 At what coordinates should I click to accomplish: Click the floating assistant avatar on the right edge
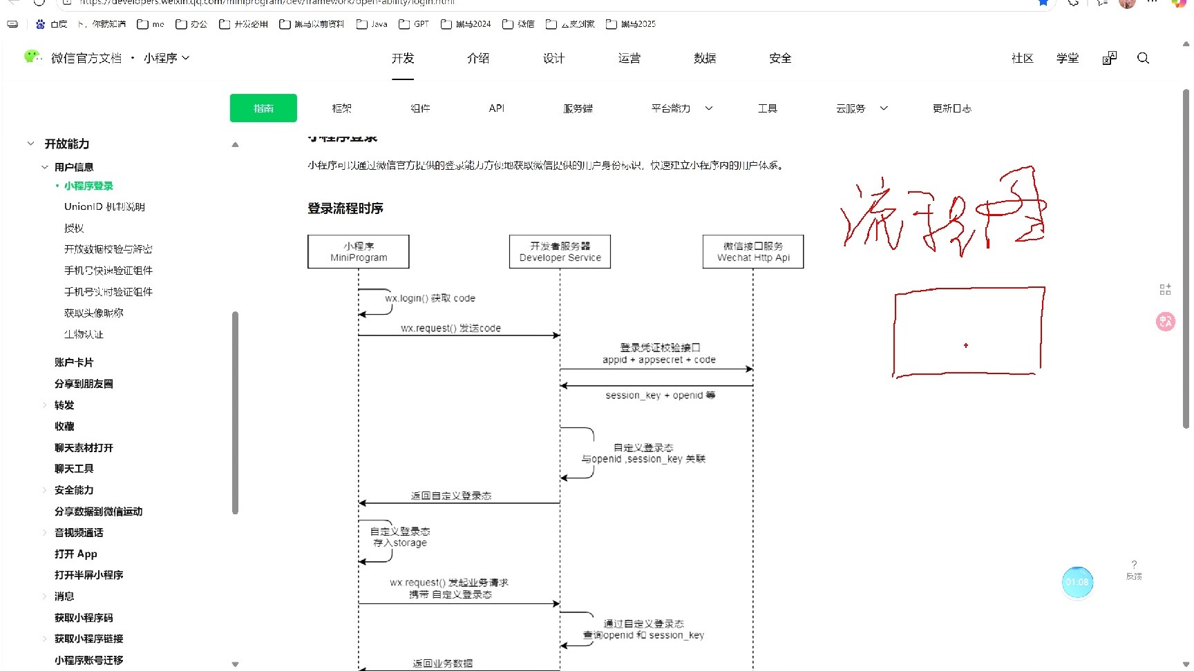pos(1165,321)
